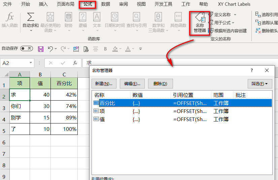Open the Name Manager (名称管理器)
The image size is (278, 180).
(x=200, y=23)
